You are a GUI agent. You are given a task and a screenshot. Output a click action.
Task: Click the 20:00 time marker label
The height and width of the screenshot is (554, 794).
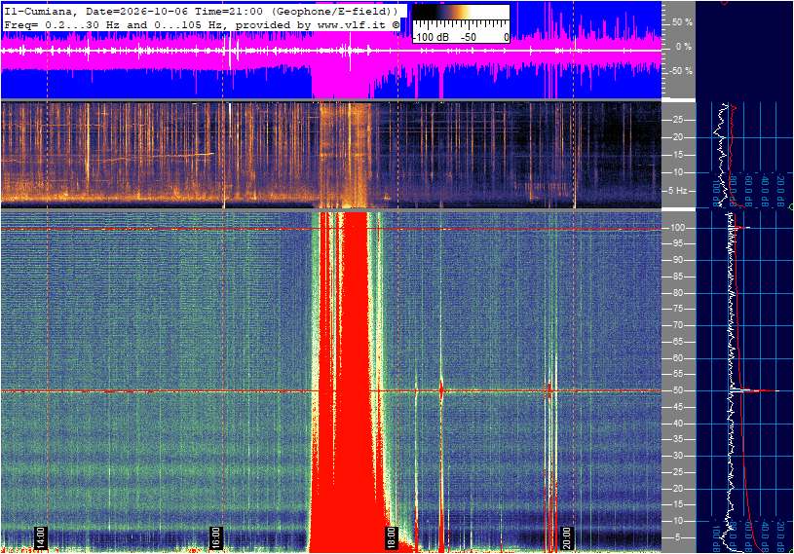[x=566, y=537]
